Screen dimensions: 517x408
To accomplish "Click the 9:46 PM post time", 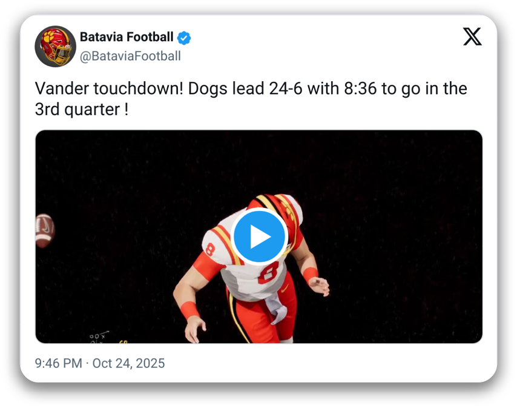I will pyautogui.click(x=58, y=363).
